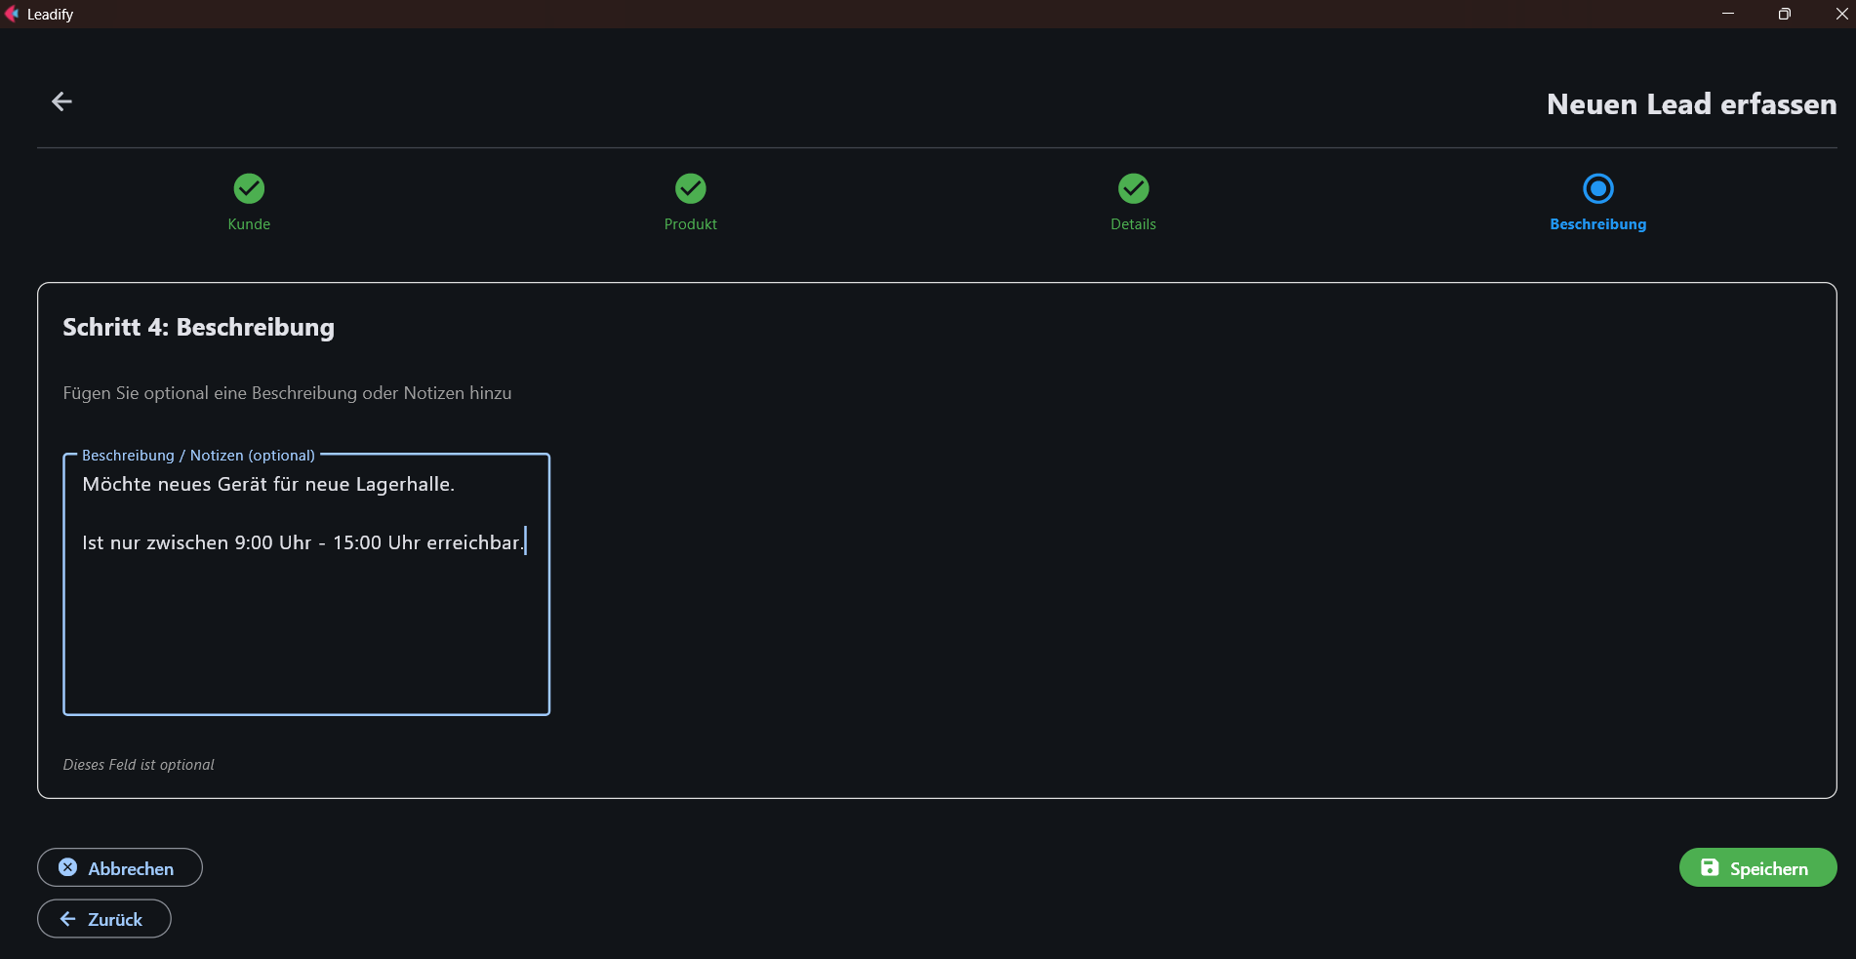Restore down the Leadify window

tap(1784, 14)
